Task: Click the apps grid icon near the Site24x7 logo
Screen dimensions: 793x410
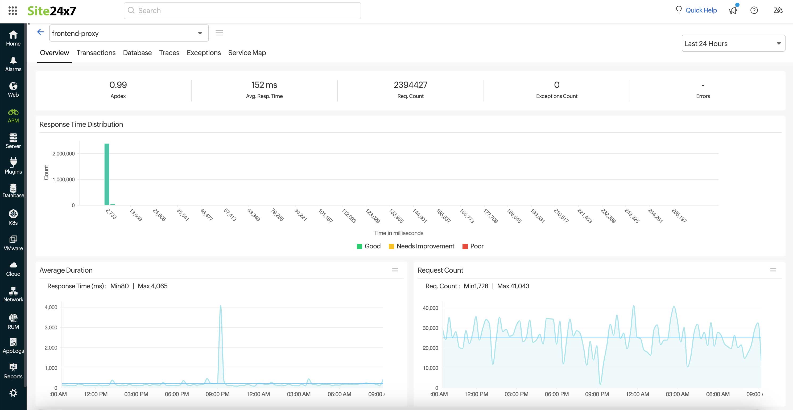Action: pyautogui.click(x=13, y=10)
